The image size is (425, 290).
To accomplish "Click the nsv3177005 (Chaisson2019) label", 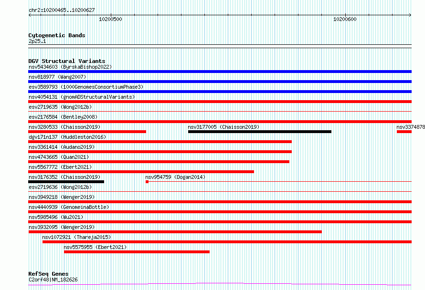I will coord(223,127).
